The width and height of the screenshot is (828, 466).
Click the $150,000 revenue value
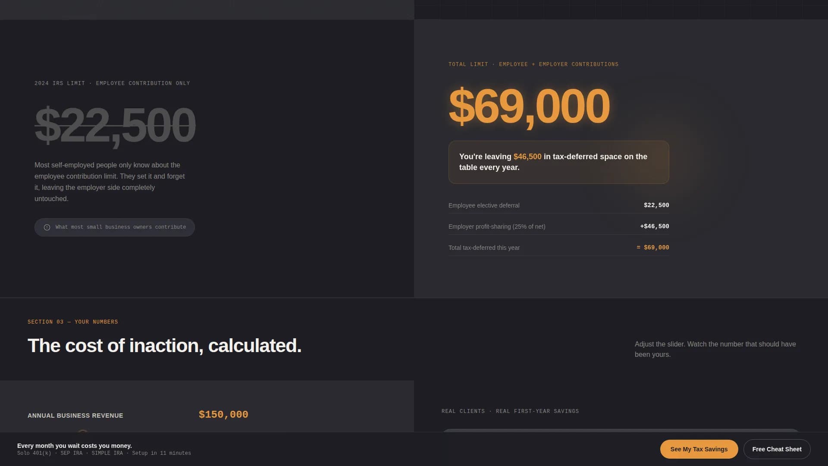(223, 414)
